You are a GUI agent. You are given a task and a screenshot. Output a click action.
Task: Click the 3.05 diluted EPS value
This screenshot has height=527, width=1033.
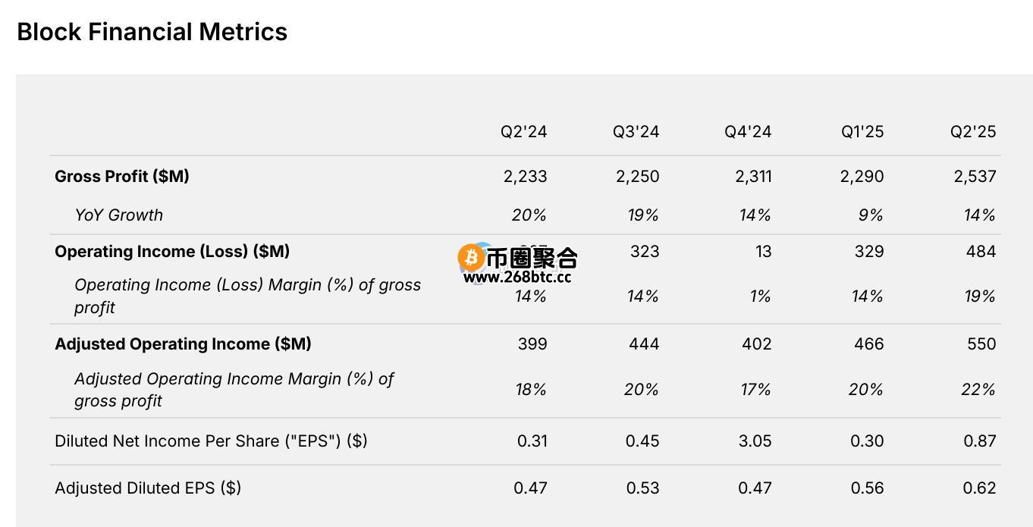pos(755,441)
